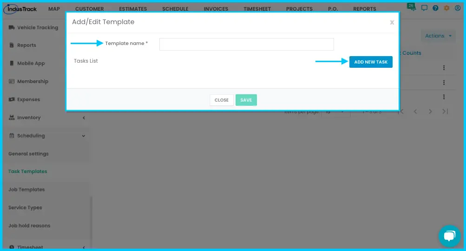The width and height of the screenshot is (466, 251).
Task: Click the sidebar vertical scrollbar
Action: pyautogui.click(x=91, y=223)
